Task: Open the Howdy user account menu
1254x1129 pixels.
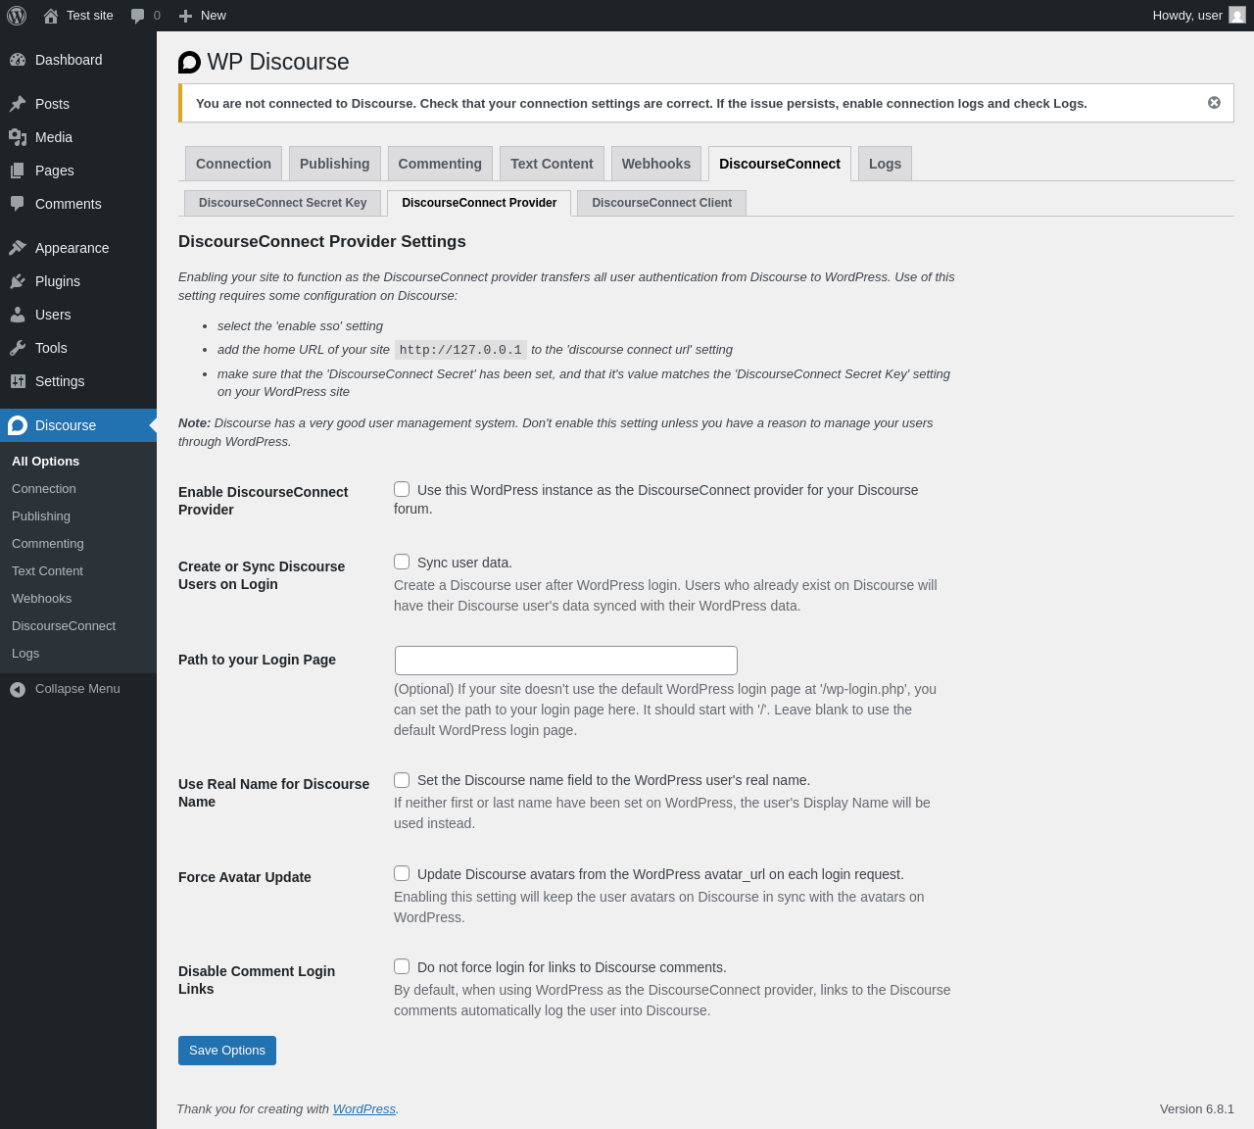Action: pyautogui.click(x=1197, y=16)
